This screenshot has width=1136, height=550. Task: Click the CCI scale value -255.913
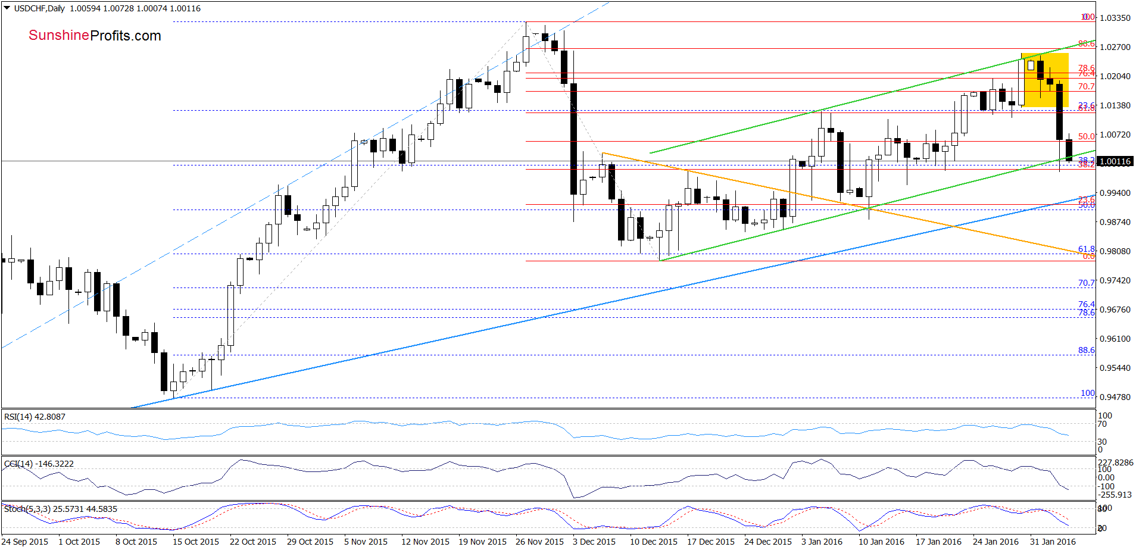[1115, 495]
